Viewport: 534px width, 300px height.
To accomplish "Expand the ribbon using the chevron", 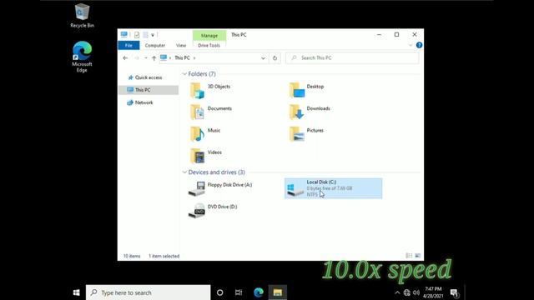I will (411, 45).
